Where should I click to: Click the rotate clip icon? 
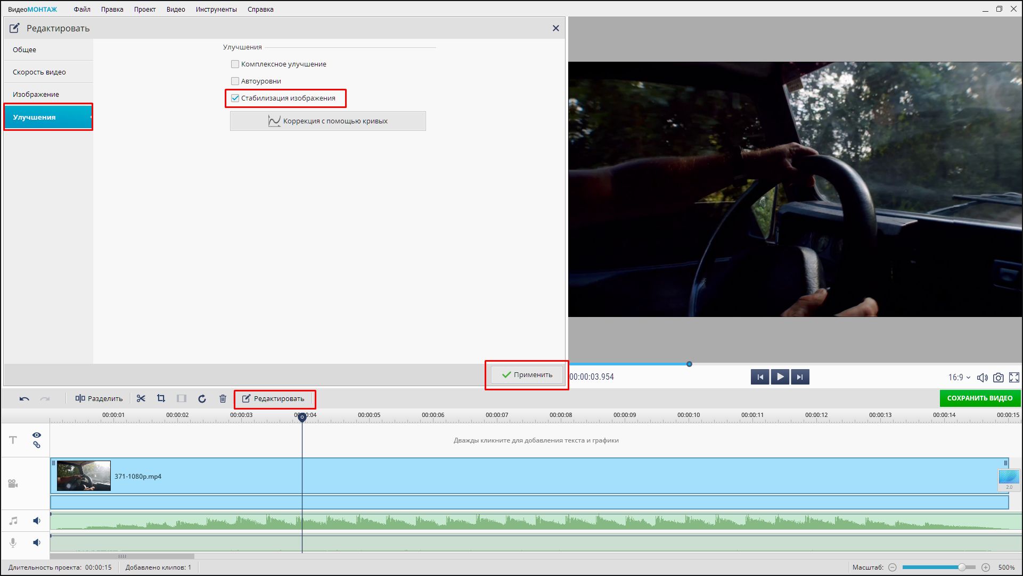click(202, 398)
